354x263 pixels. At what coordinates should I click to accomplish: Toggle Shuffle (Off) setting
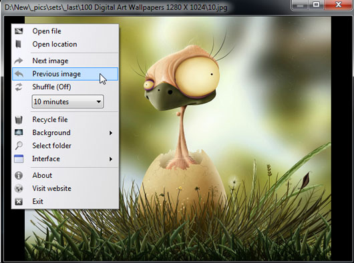click(65, 87)
